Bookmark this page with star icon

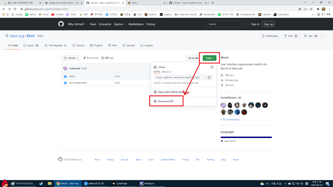[x=311, y=9]
